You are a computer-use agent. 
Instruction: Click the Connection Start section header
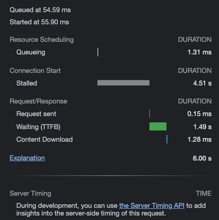35,71
